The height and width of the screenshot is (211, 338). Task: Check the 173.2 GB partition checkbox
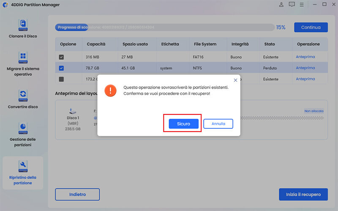coord(62,79)
